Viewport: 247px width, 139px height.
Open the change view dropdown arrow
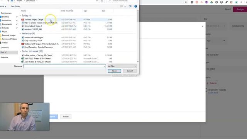coord(125,6)
